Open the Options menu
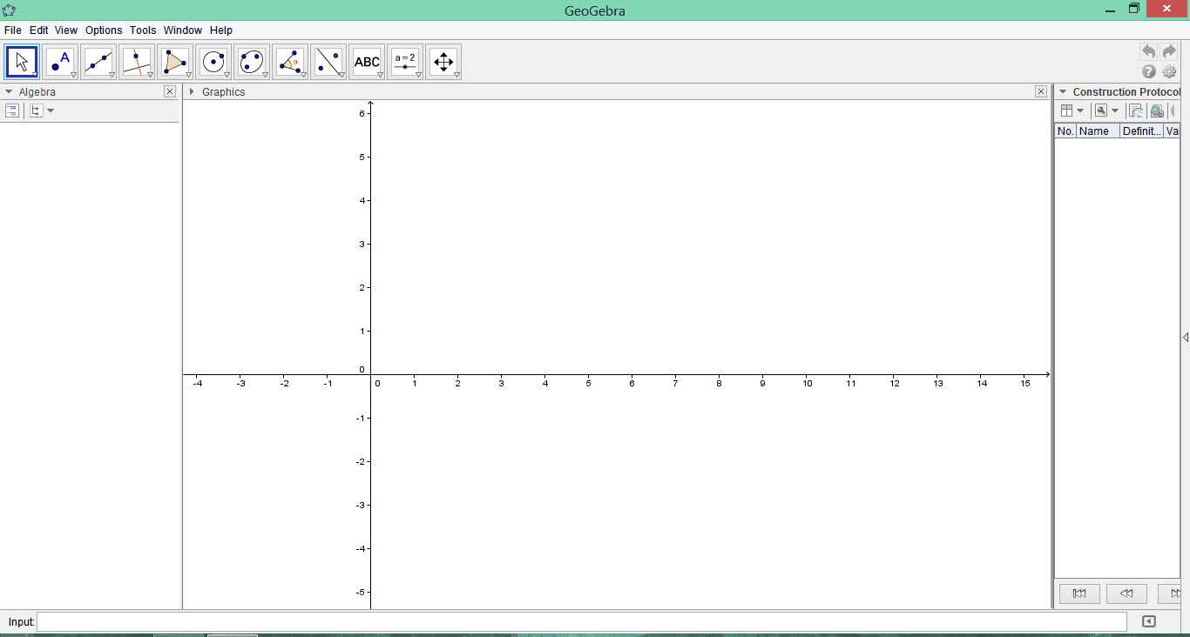Image resolution: width=1190 pixels, height=637 pixels. (x=104, y=30)
